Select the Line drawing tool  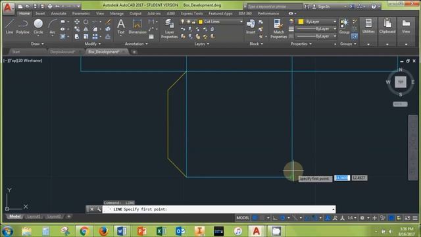(9, 26)
